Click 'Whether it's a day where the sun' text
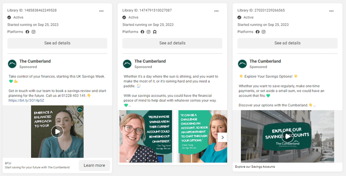Image resolution: width=346 pixels, height=176 pixels. point(171,81)
